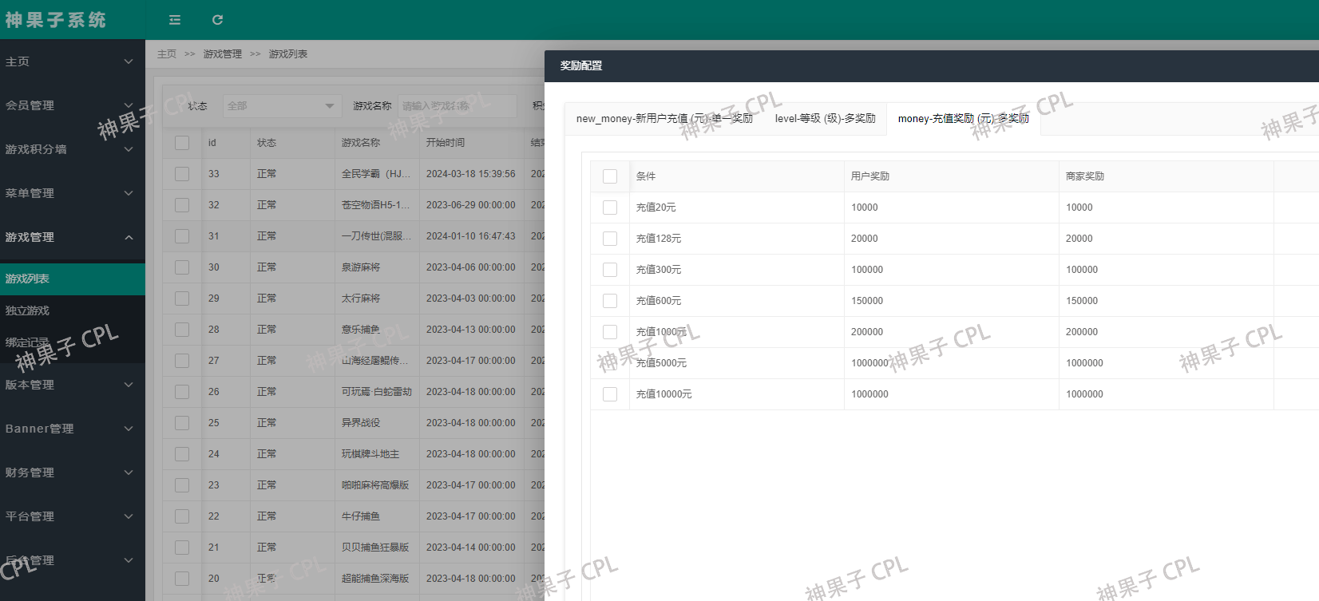Switch to money-充值奖励 tab
Viewport: 1319px width, 601px height.
pos(963,118)
